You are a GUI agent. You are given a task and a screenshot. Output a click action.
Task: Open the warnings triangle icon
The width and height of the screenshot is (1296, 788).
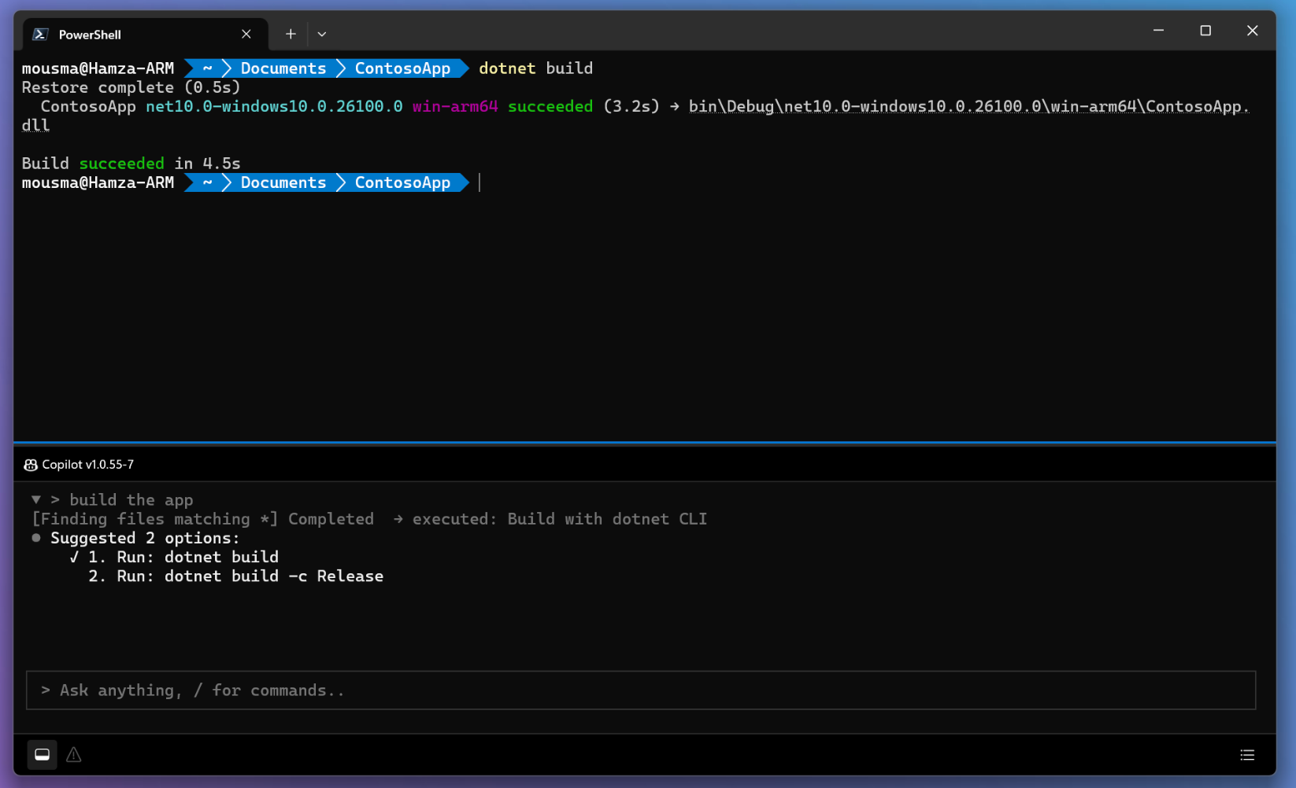pos(74,755)
